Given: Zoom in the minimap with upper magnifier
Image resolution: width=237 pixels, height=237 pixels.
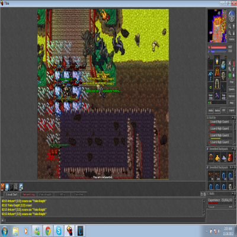Looking at the screenshot, I should tap(230, 26).
